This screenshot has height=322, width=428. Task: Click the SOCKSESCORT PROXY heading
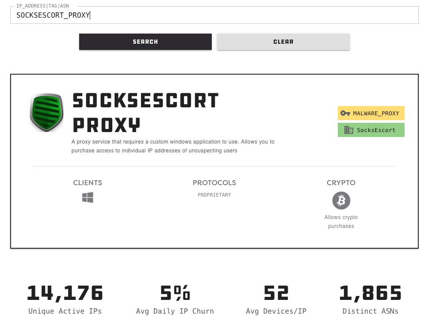click(x=145, y=113)
